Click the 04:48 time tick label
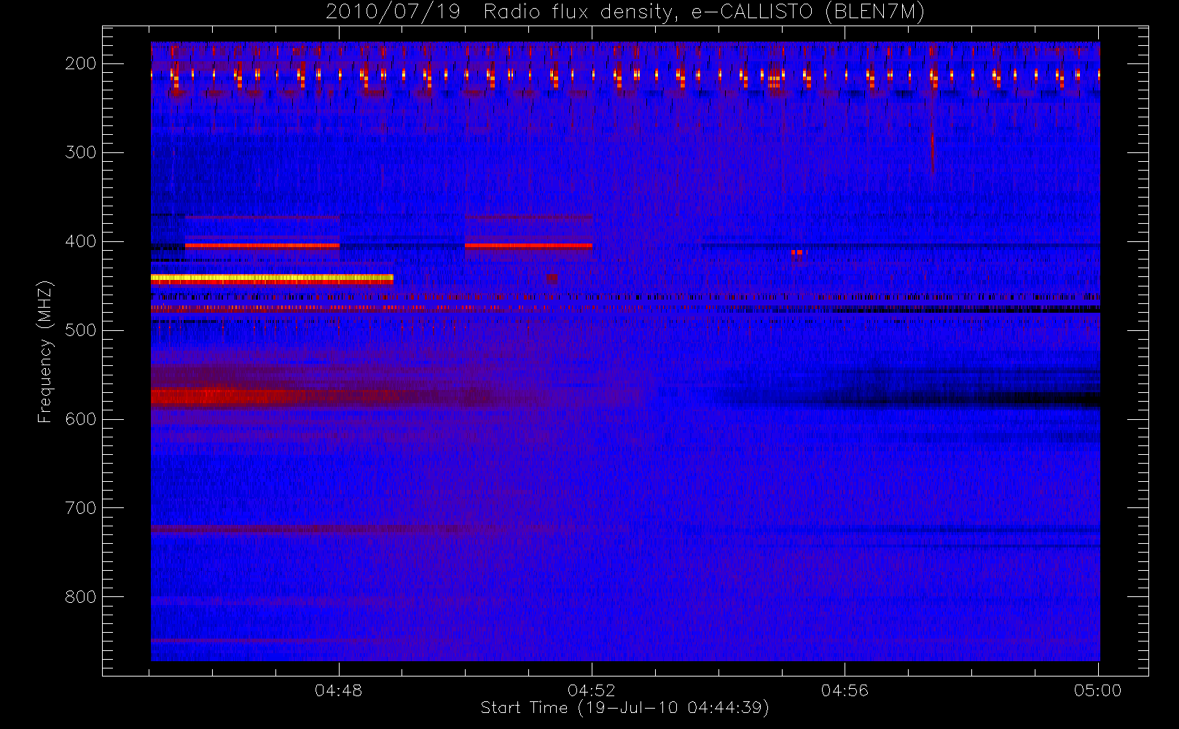Screen dimensions: 1179x729 point(339,690)
